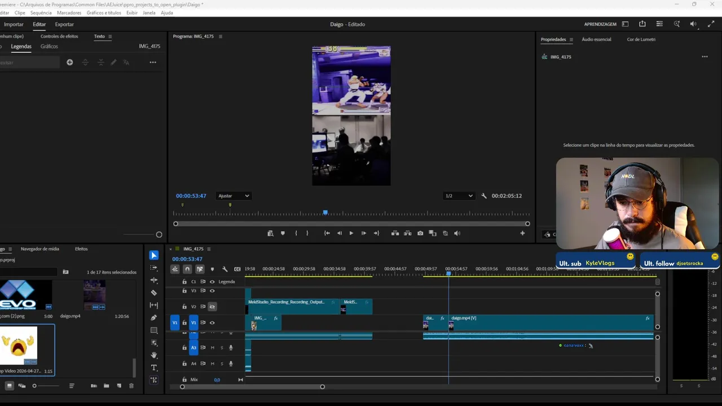Select the Selection arrow tool
Image resolution: width=722 pixels, height=406 pixels.
point(154,255)
